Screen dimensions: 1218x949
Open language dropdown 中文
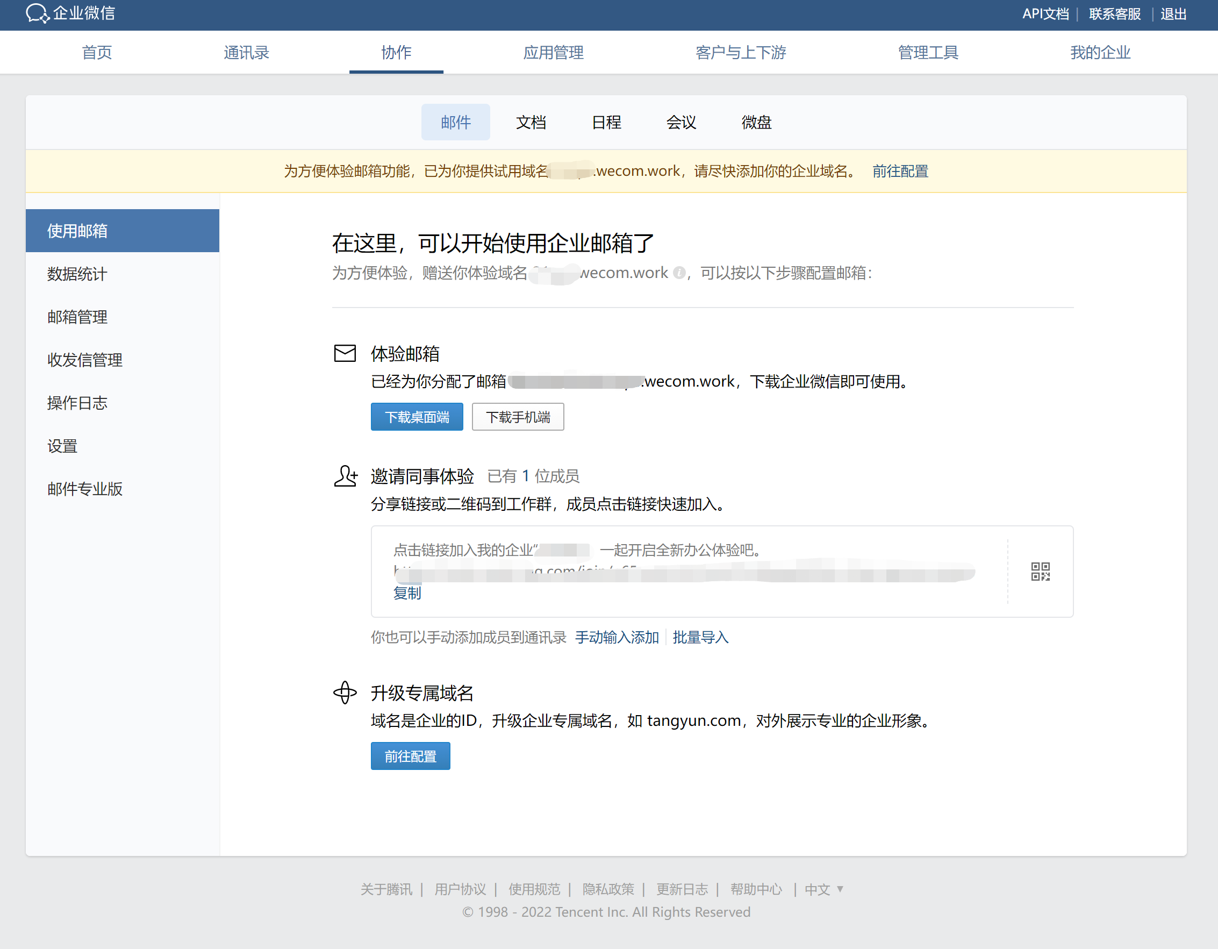[x=823, y=889]
